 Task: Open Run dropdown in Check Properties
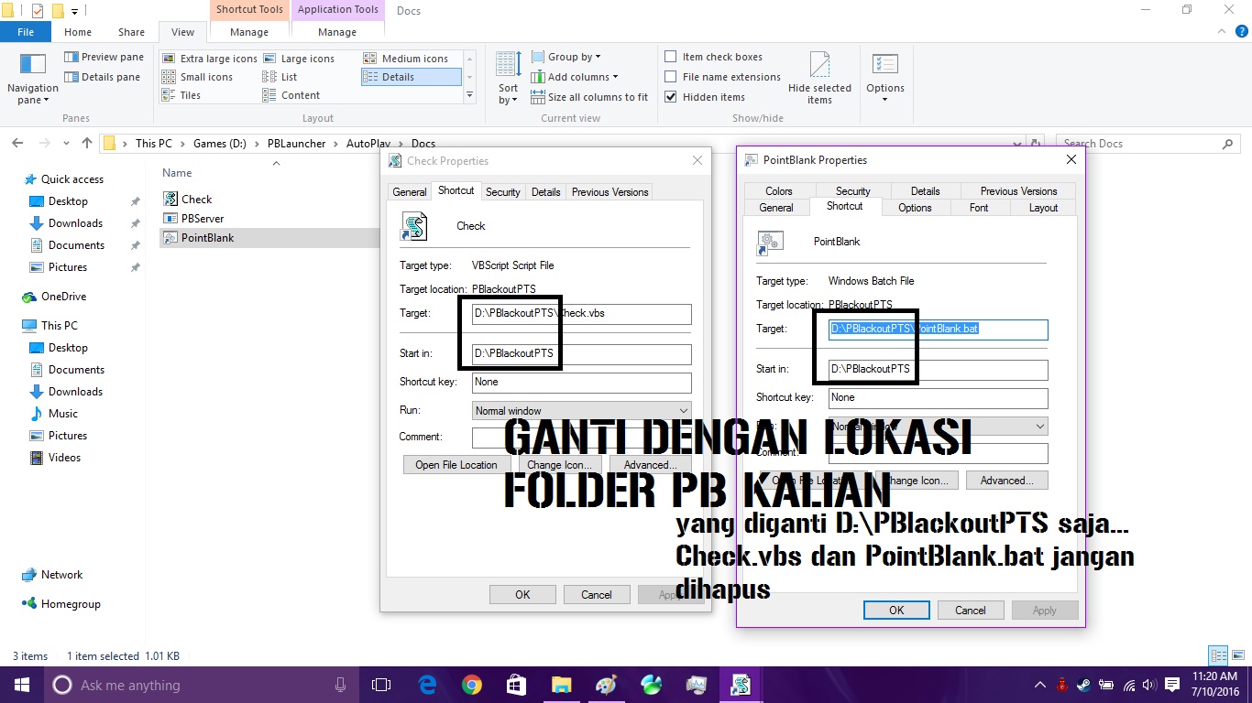coord(582,411)
